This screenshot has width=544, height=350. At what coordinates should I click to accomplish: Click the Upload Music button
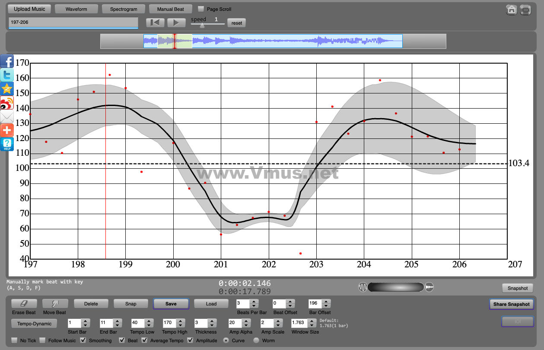tap(29, 9)
